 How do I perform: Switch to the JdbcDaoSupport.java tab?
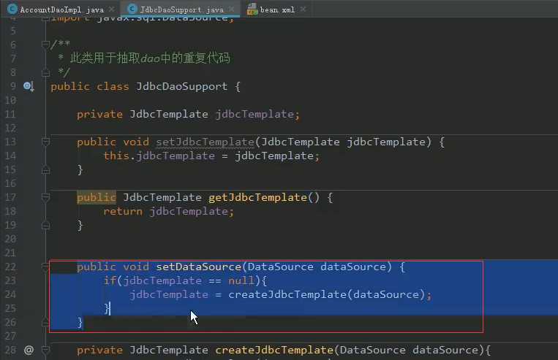point(181,9)
